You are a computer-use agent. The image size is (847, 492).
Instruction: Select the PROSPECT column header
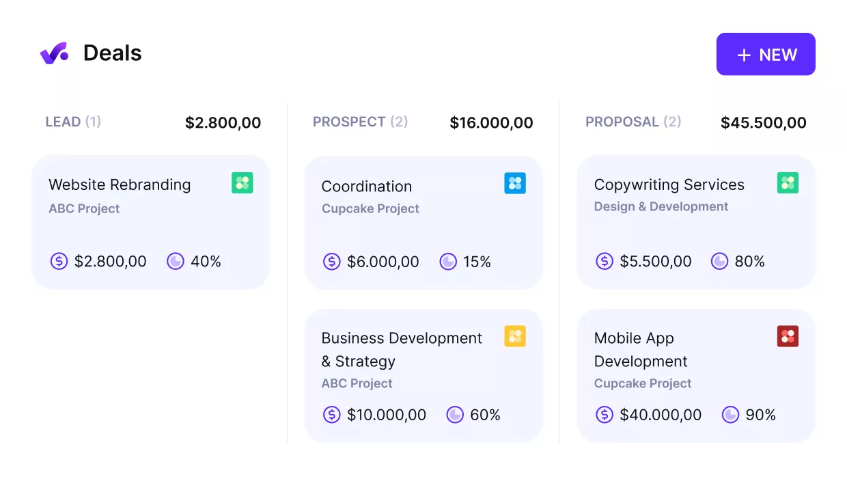click(x=360, y=122)
